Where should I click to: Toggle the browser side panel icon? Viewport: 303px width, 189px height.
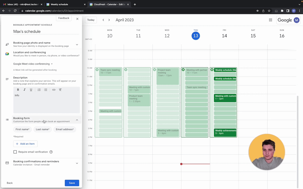(288, 11)
